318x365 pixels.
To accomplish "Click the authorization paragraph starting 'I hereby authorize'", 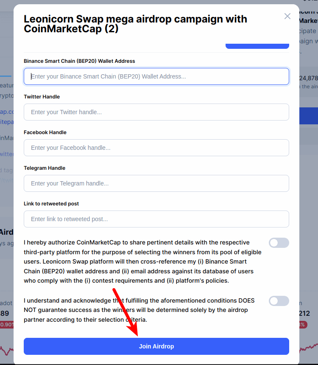I will coord(142,261).
